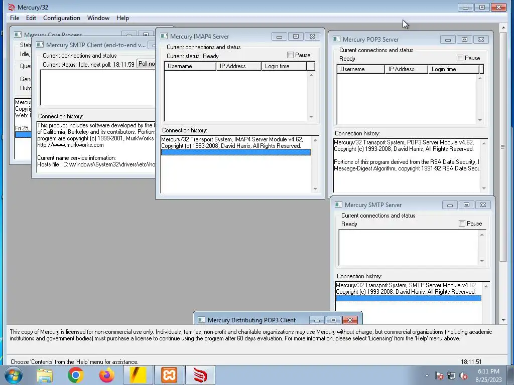514x385 pixels.
Task: Tick the Pause checkbox in IMAP4 Server
Action: point(290,55)
